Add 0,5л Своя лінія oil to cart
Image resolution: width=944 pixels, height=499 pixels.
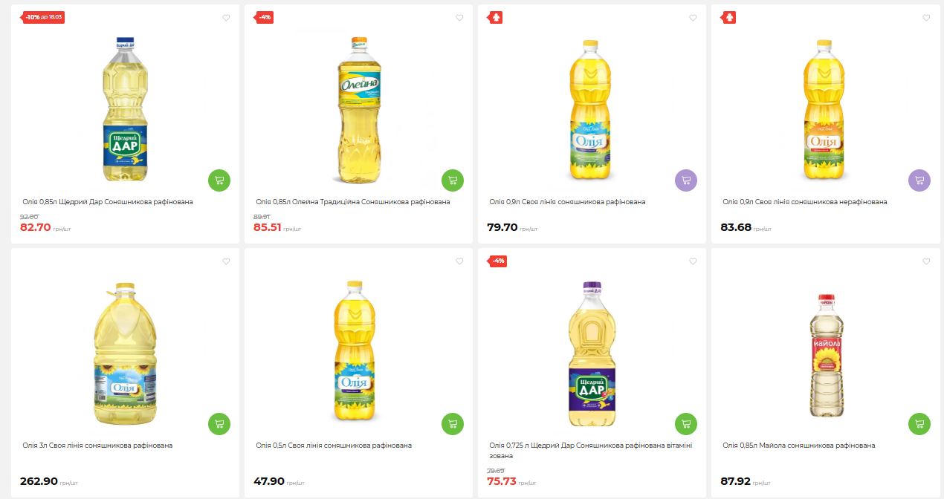pyautogui.click(x=453, y=424)
